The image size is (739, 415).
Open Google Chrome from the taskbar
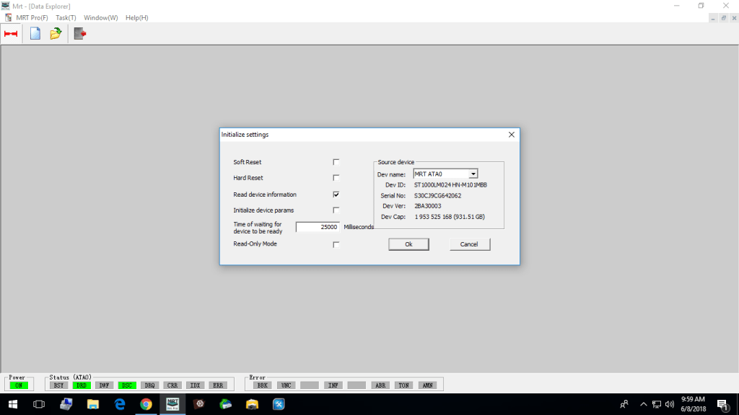[146, 404]
